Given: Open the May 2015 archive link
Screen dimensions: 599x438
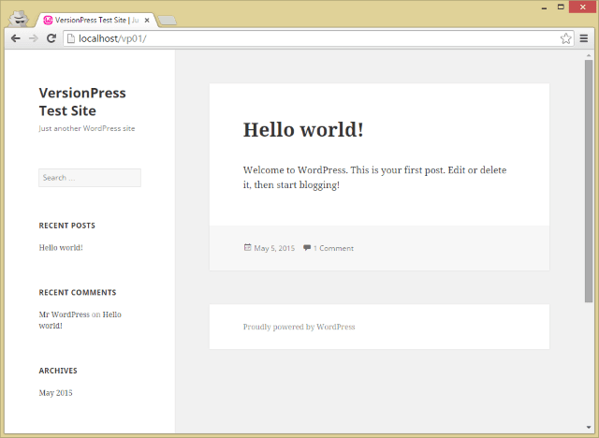Looking at the screenshot, I should click(55, 392).
